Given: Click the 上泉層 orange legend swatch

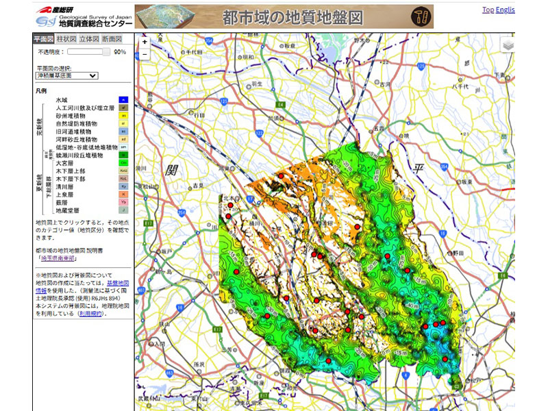Looking at the screenshot, I should coord(123,195).
